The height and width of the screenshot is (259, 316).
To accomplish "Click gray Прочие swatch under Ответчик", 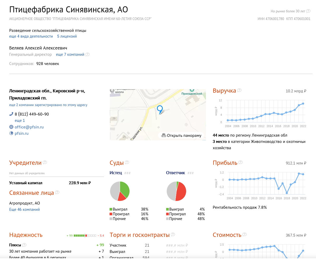I will [167, 219].
